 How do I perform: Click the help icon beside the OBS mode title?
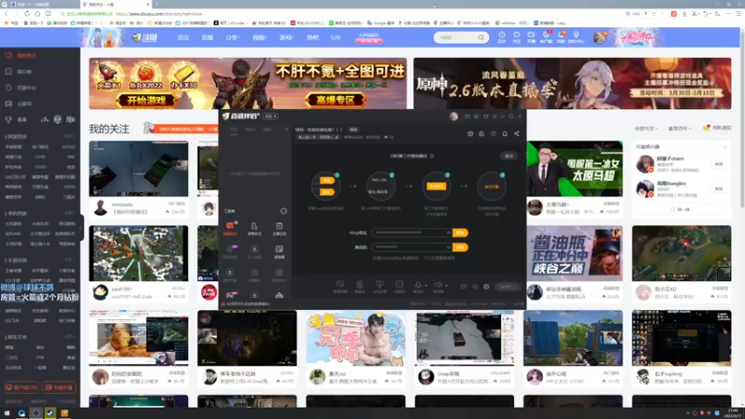[432, 155]
